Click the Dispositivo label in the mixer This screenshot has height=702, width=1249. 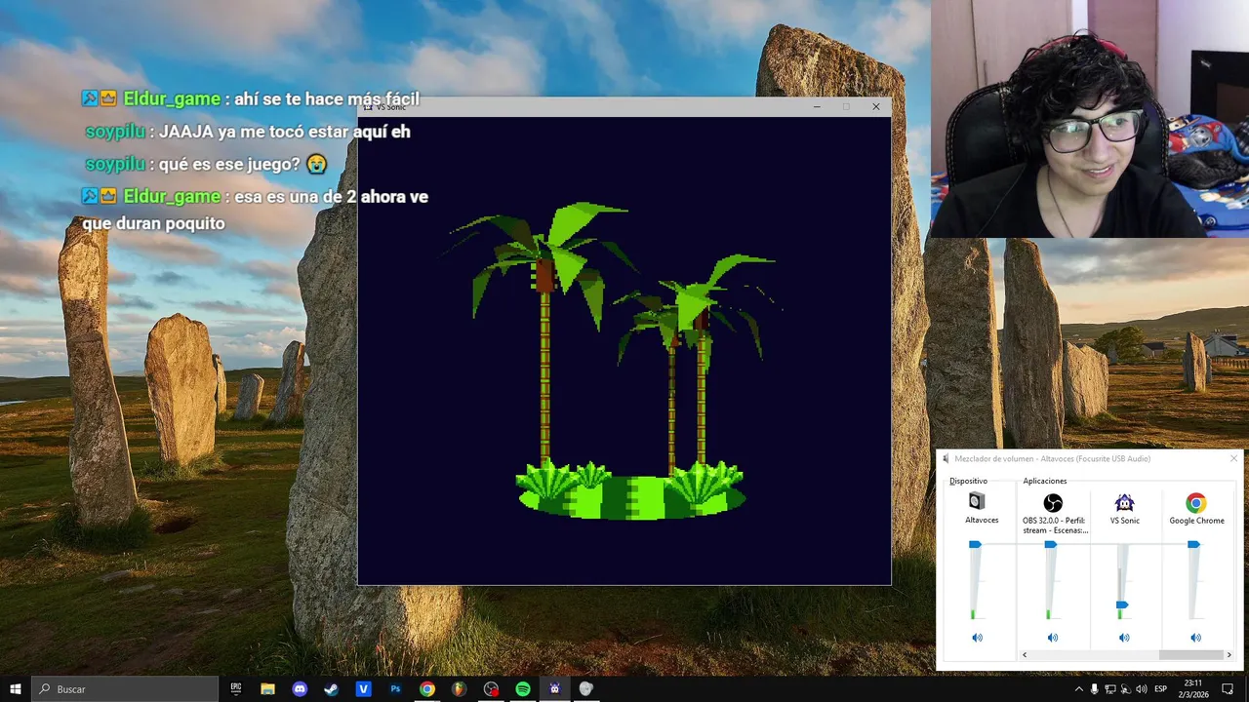[x=968, y=481]
